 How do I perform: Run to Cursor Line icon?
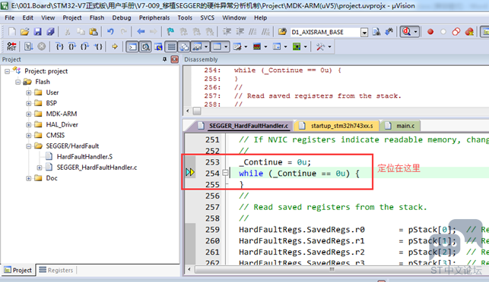coord(98,47)
